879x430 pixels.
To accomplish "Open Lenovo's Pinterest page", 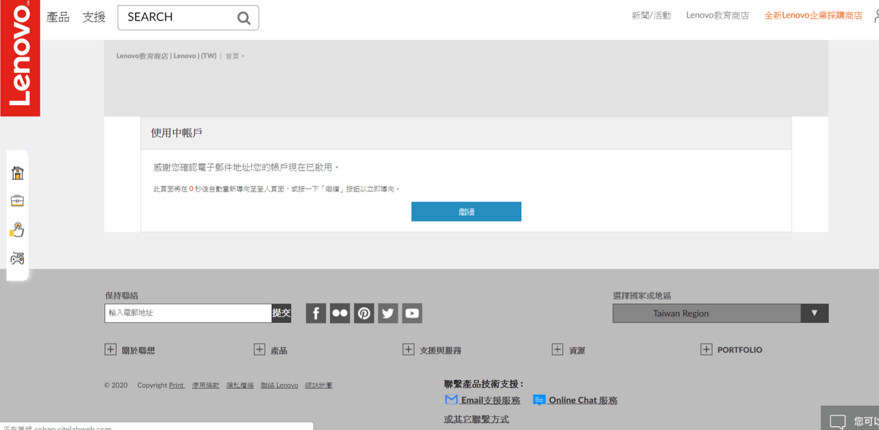I will (x=364, y=313).
